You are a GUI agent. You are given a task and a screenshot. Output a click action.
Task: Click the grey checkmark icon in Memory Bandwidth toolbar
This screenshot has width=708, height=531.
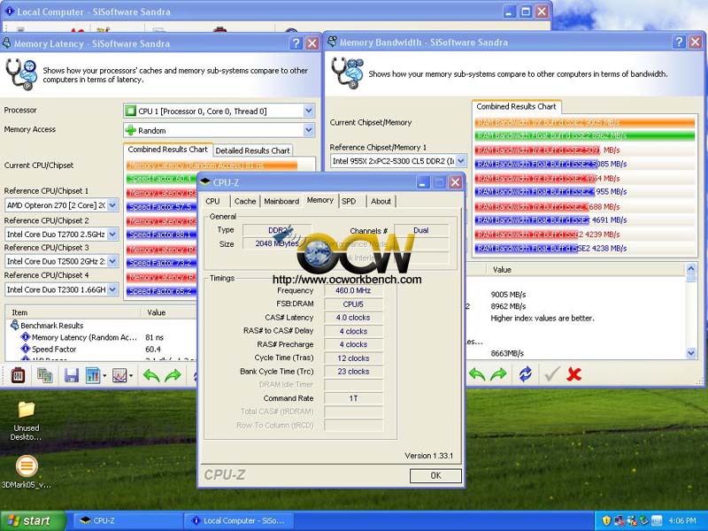coord(551,373)
